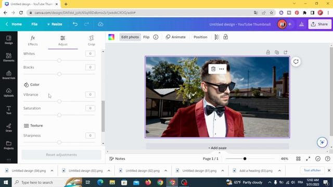Switch to the Effects tab

pyautogui.click(x=33, y=41)
